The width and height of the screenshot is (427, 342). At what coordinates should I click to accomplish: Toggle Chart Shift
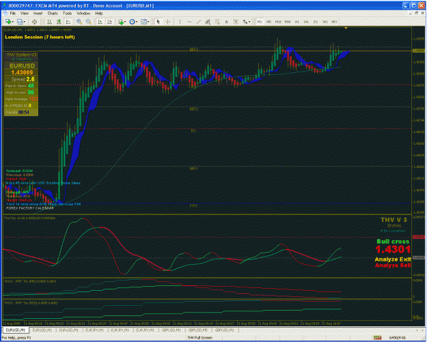110,22
